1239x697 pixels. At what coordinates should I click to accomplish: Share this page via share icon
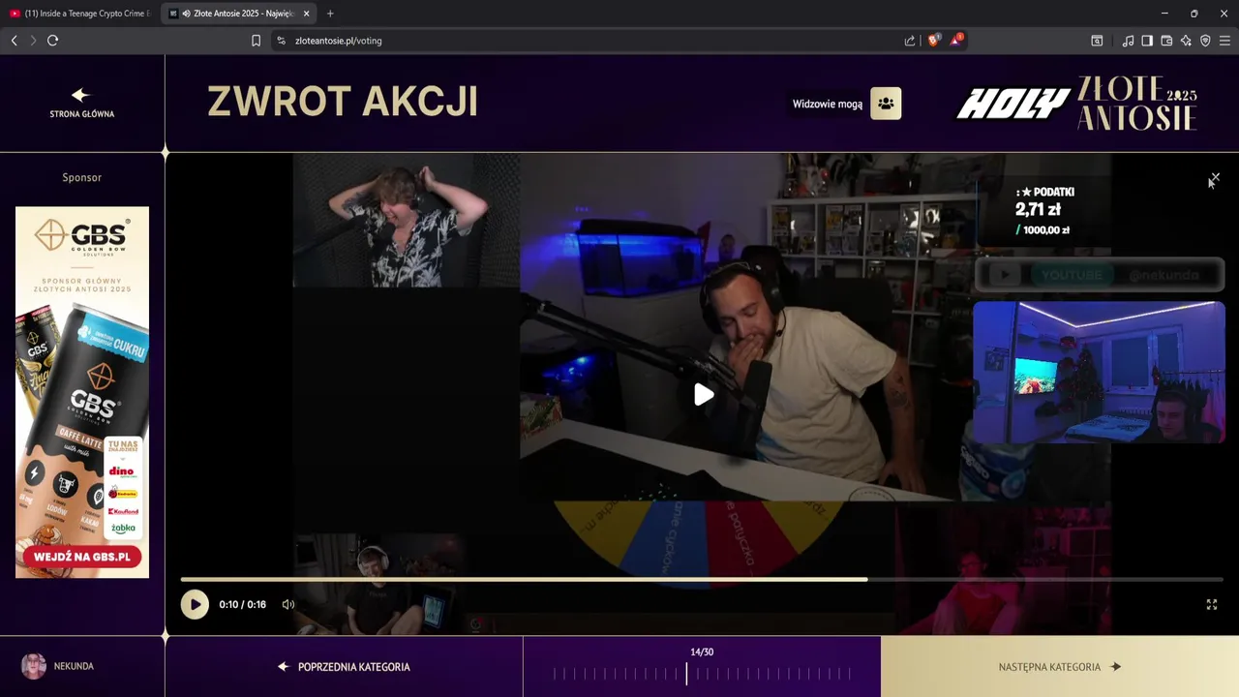[x=910, y=41]
